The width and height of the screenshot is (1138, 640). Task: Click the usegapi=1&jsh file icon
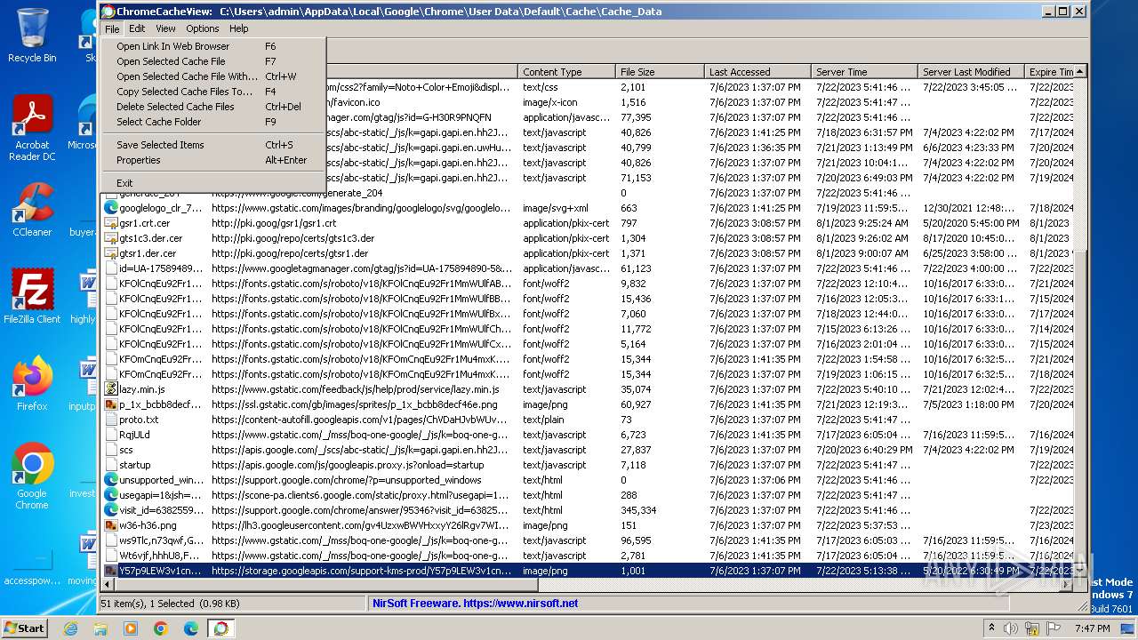point(111,495)
